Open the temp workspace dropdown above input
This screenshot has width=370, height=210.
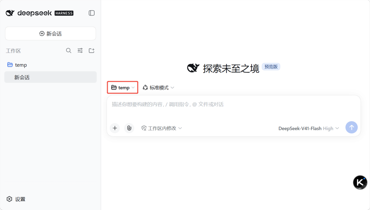pos(123,88)
